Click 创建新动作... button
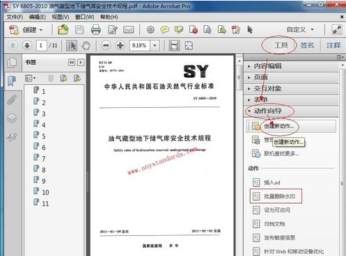 [x=291, y=126]
